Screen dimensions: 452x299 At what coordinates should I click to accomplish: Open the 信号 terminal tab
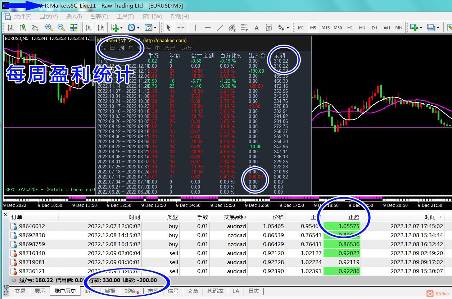[173, 291]
